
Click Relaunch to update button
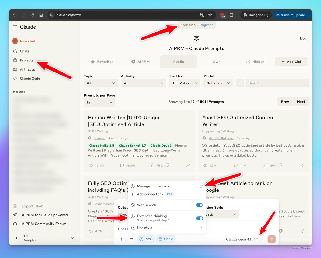(292, 15)
